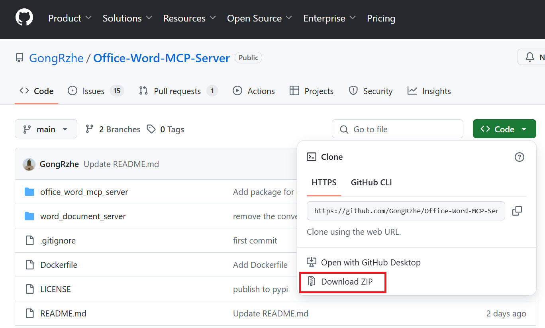
Task: Click the Issues count badge 15
Action: tap(117, 91)
